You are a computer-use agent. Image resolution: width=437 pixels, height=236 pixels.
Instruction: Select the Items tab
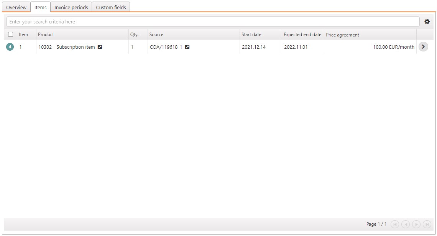(40, 7)
